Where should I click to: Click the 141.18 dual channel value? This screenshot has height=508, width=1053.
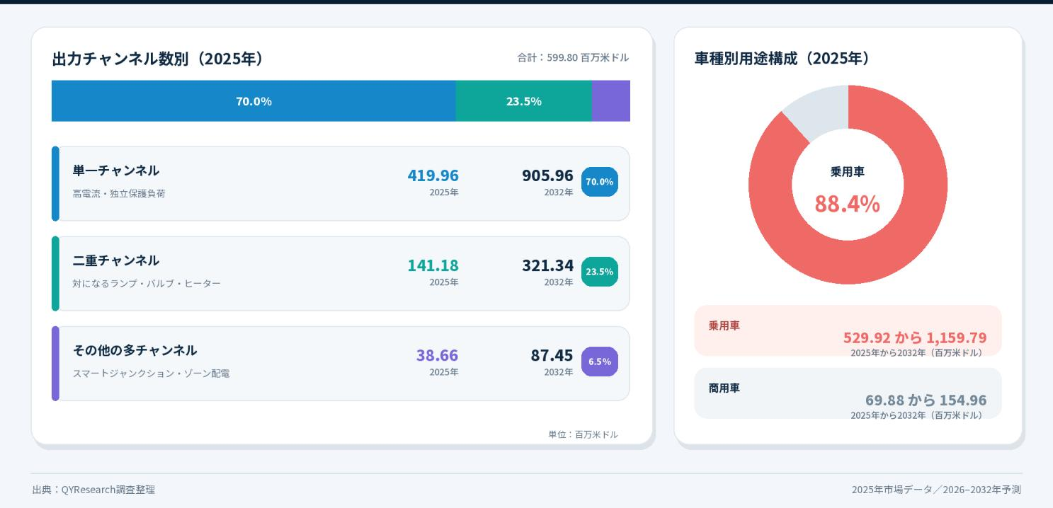(x=433, y=265)
